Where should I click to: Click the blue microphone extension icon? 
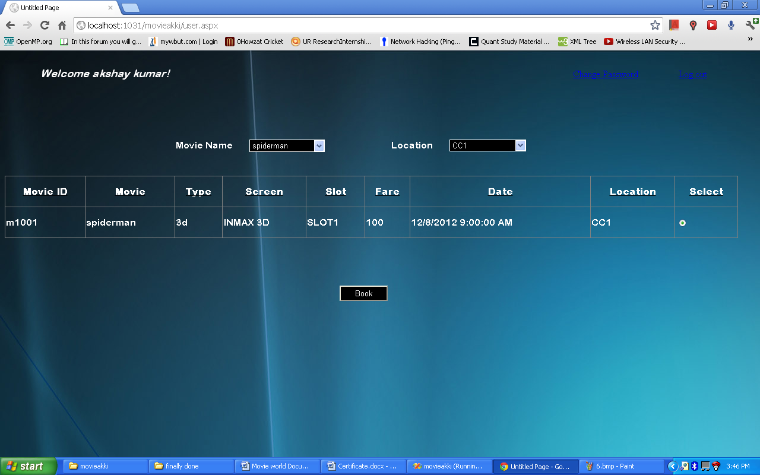731,26
